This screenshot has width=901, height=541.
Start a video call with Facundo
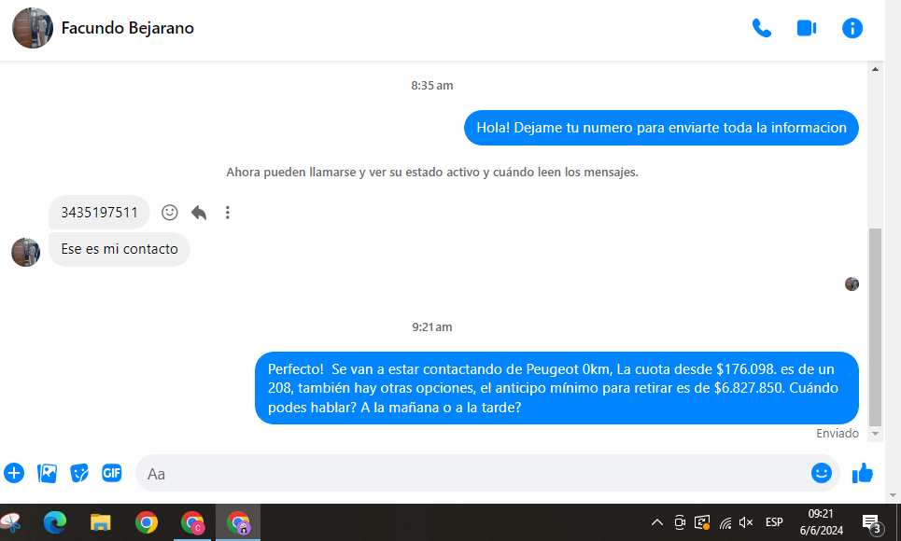tap(807, 28)
